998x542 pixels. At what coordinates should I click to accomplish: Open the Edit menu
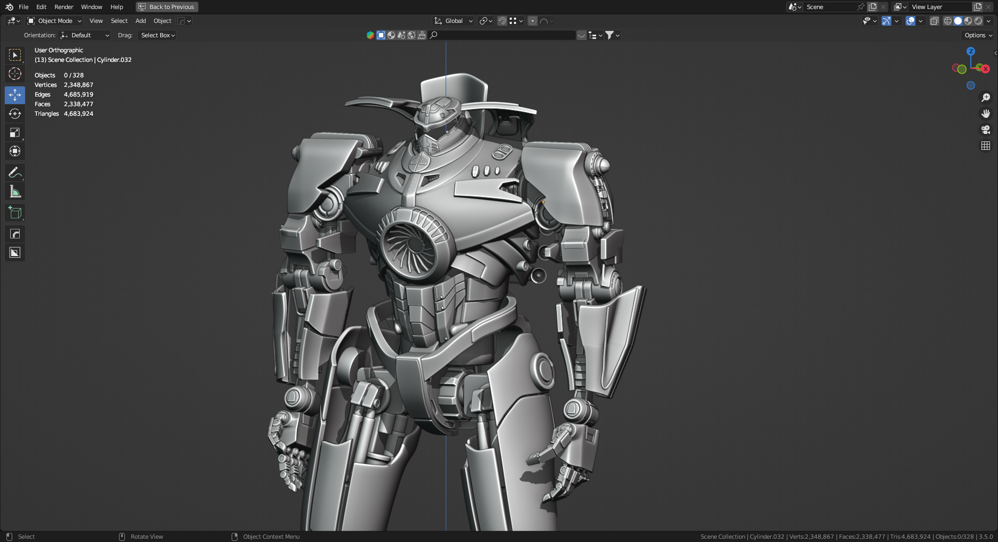click(41, 7)
